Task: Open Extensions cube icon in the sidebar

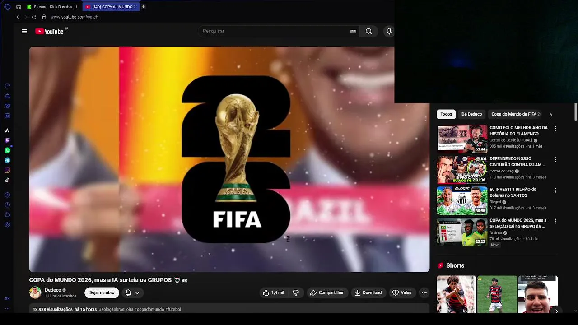Action: (x=7, y=215)
